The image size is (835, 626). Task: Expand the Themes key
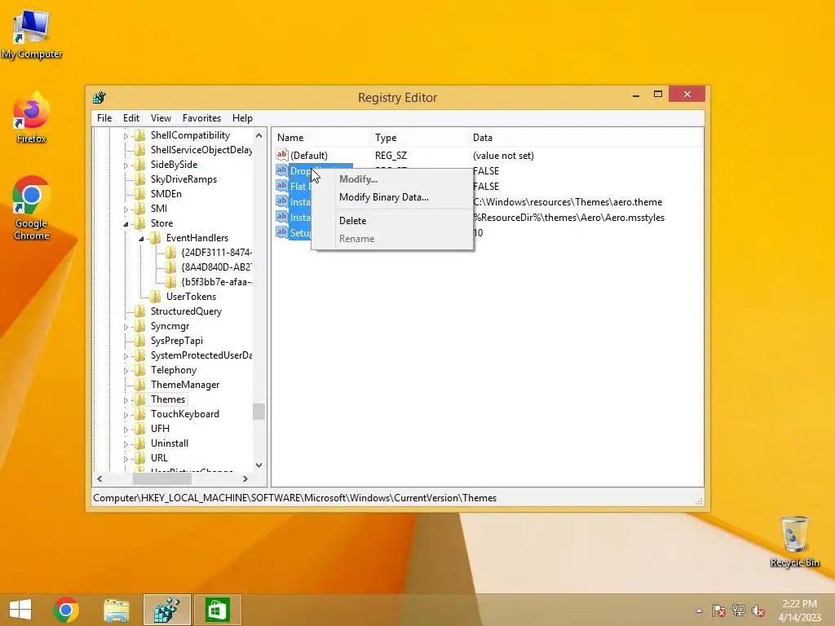(126, 400)
